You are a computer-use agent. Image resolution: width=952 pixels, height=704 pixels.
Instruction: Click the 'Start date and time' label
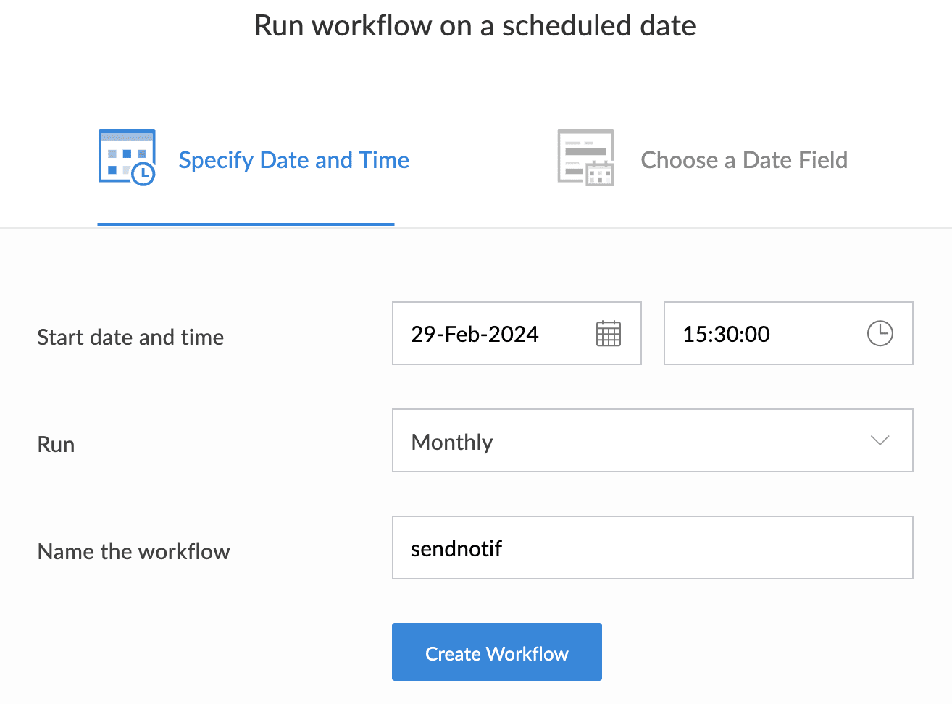pos(130,338)
